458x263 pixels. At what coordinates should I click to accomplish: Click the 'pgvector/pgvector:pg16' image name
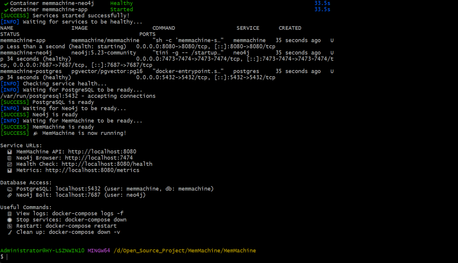click(107, 71)
